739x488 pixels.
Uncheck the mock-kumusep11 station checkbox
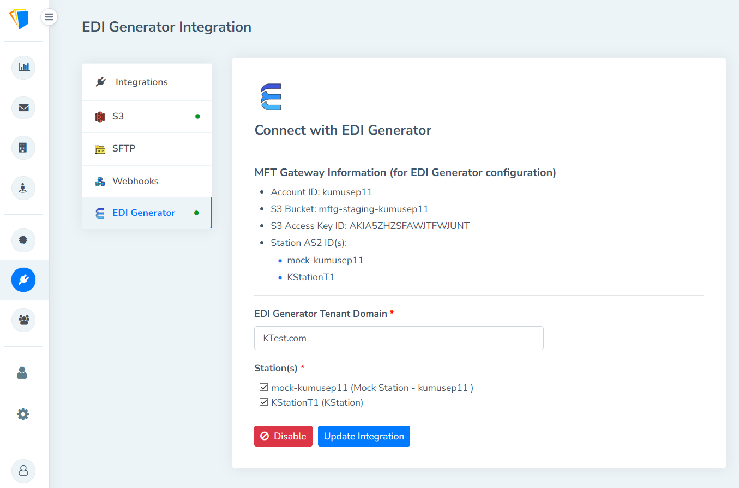264,387
